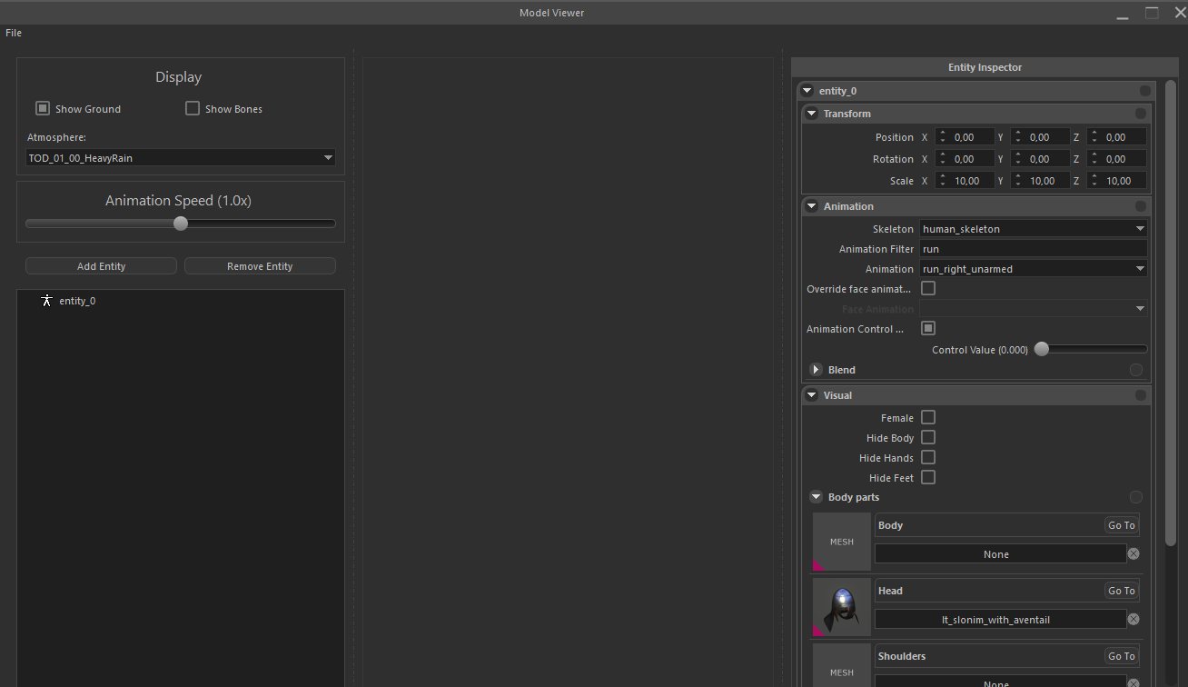Click the clear icon beside Body mesh field
The image size is (1188, 687).
[1134, 554]
